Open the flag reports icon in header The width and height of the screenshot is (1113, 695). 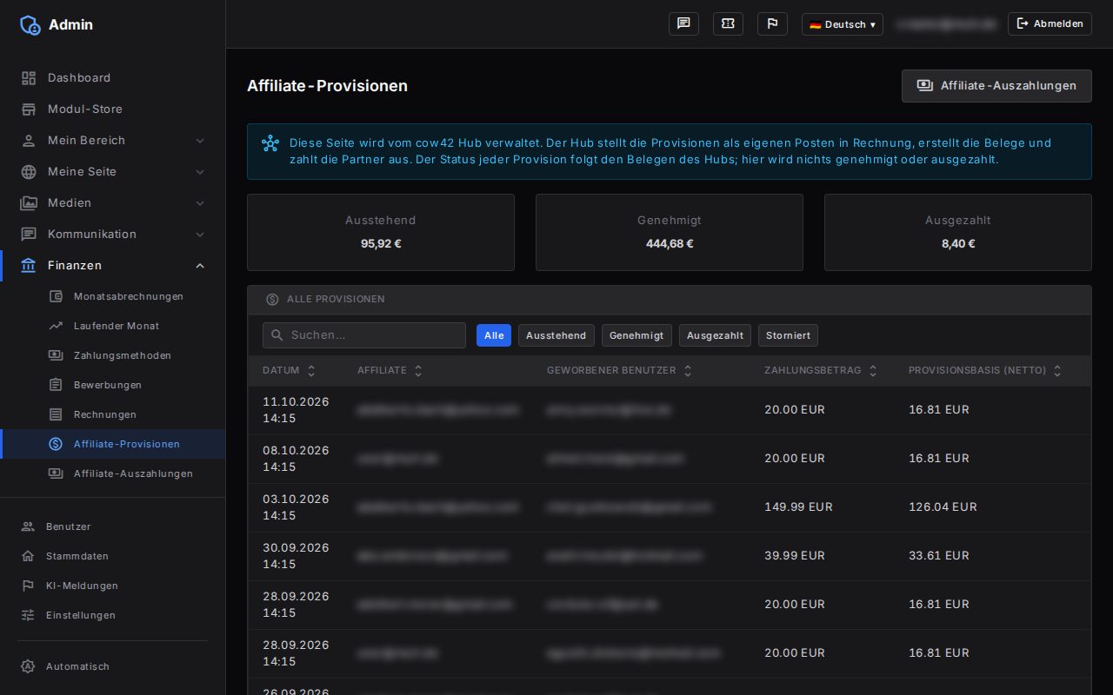tap(772, 24)
